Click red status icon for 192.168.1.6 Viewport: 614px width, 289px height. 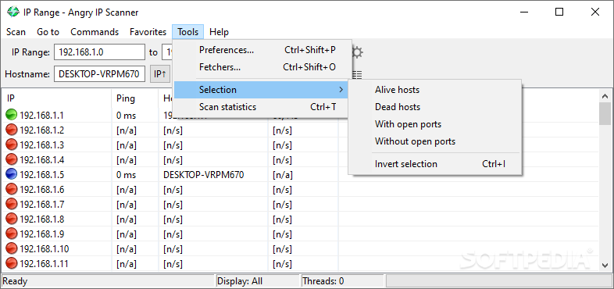tap(12, 189)
